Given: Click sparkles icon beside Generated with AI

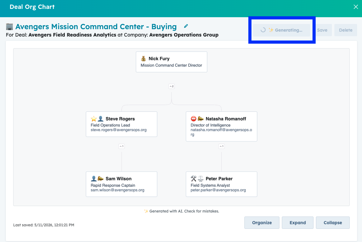Looking at the screenshot, I should (x=146, y=211).
